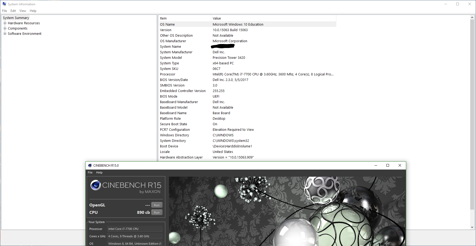Click the OS field in CINEBENCH
The image size is (476, 246).
click(135, 244)
